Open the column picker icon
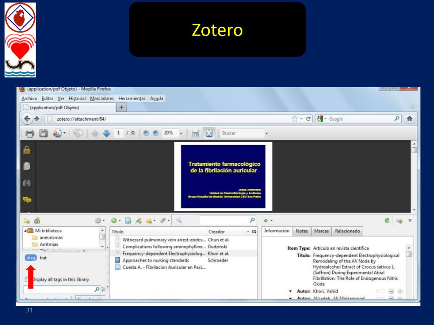 click(x=254, y=231)
